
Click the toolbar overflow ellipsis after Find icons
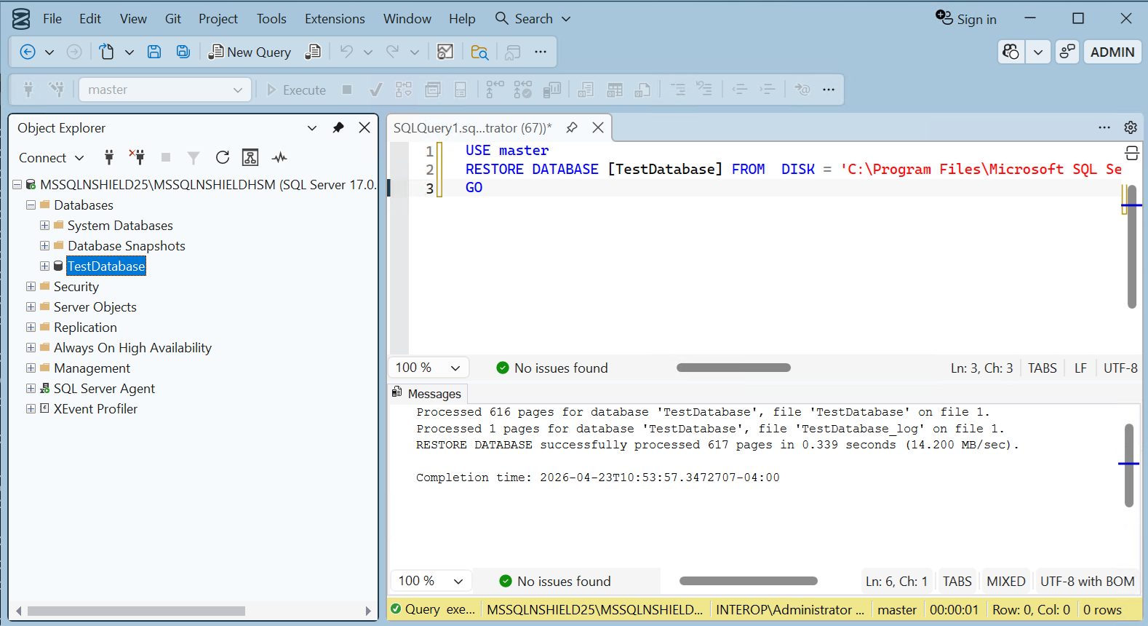[540, 52]
